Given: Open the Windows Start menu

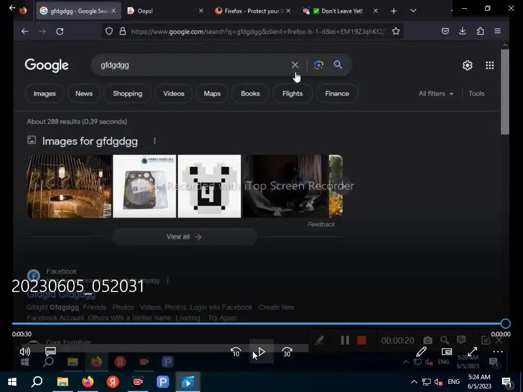Looking at the screenshot, I should click(12, 382).
